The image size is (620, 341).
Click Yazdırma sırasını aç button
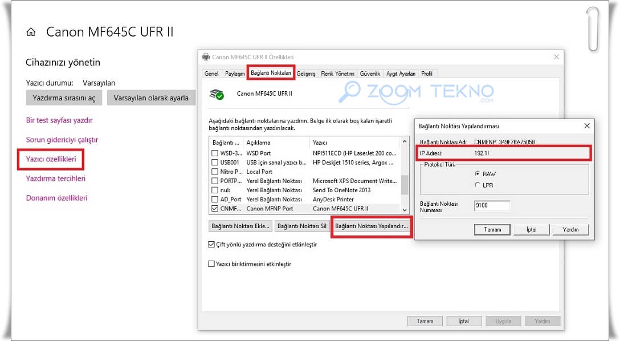[64, 98]
